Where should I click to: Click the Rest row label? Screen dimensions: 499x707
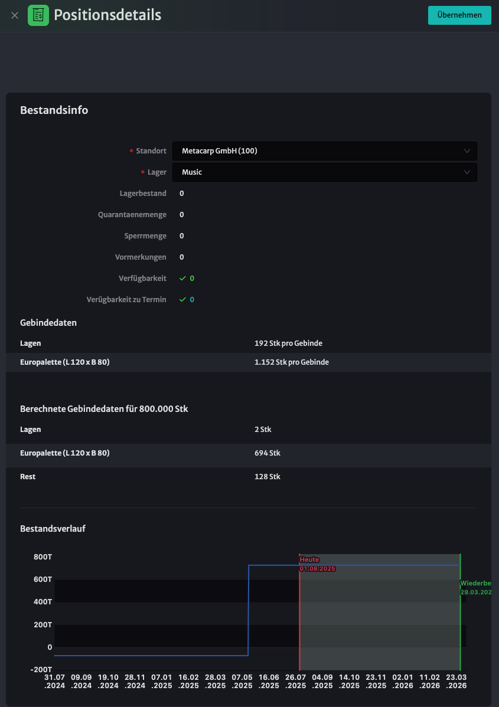(28, 477)
